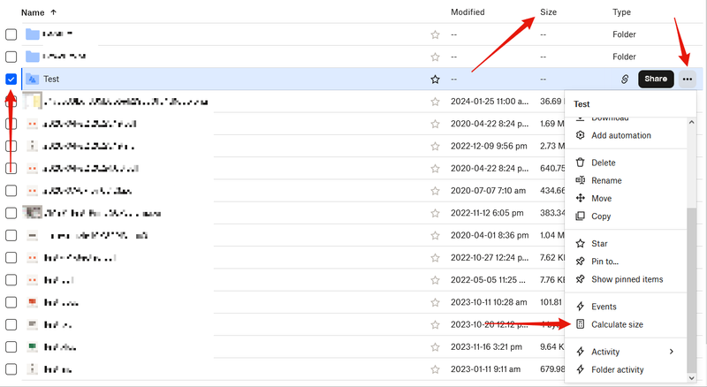Select Move in the context menu
This screenshot has width=707, height=387.
click(x=601, y=199)
